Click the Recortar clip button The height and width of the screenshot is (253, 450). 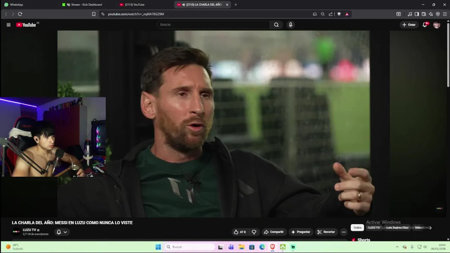click(x=326, y=232)
